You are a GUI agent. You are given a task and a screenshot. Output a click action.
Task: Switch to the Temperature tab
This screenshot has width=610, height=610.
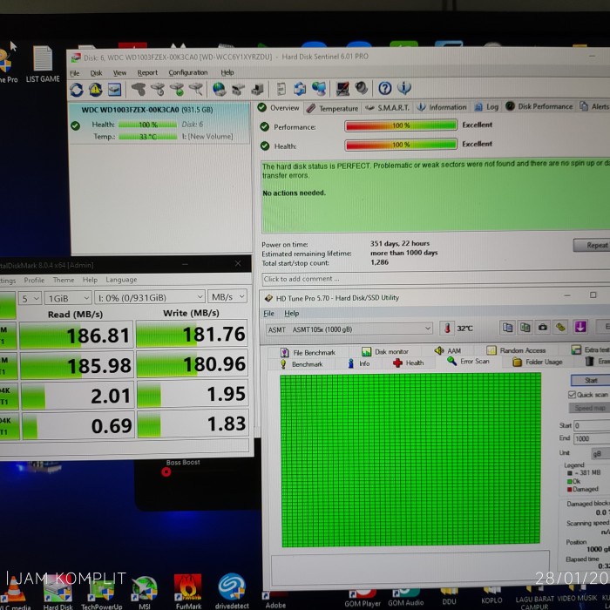333,109
